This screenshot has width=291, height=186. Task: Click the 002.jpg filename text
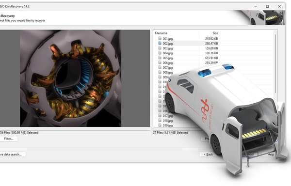[x=168, y=44]
